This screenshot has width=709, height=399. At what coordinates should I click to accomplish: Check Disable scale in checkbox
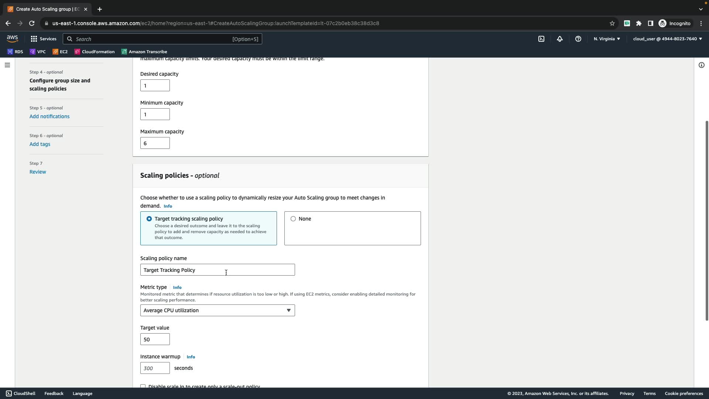click(x=143, y=386)
